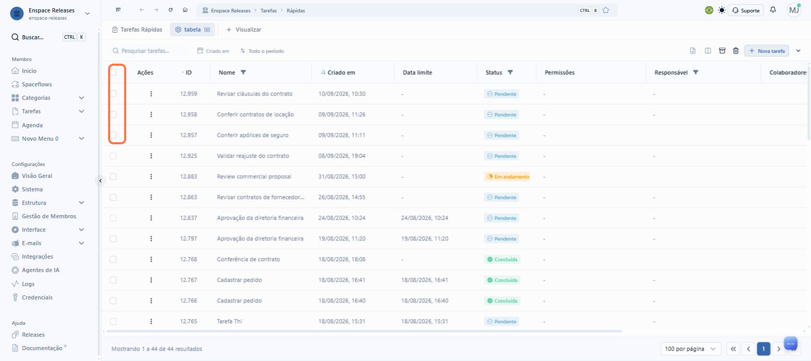
Task: Favorite this page with the star icon
Action: click(606, 10)
